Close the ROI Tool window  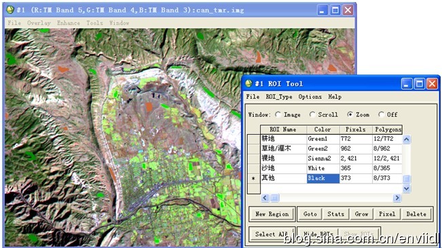point(432,84)
